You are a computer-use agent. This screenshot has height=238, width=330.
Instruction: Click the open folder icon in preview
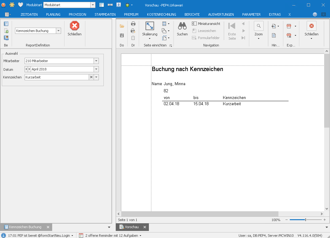click(x=122, y=26)
